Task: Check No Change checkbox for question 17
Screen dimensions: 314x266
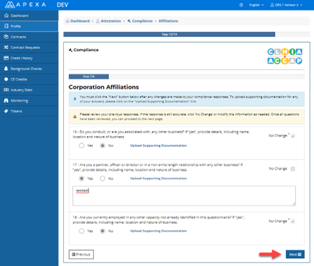Action: point(293,169)
